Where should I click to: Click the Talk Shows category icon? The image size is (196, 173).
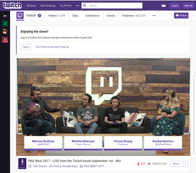pos(30,166)
